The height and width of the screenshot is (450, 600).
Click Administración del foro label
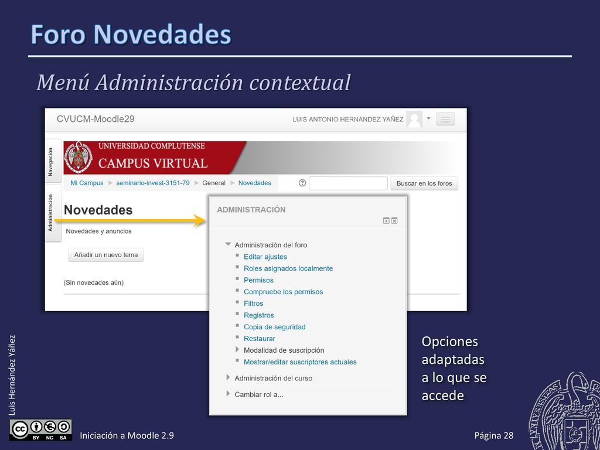(271, 245)
